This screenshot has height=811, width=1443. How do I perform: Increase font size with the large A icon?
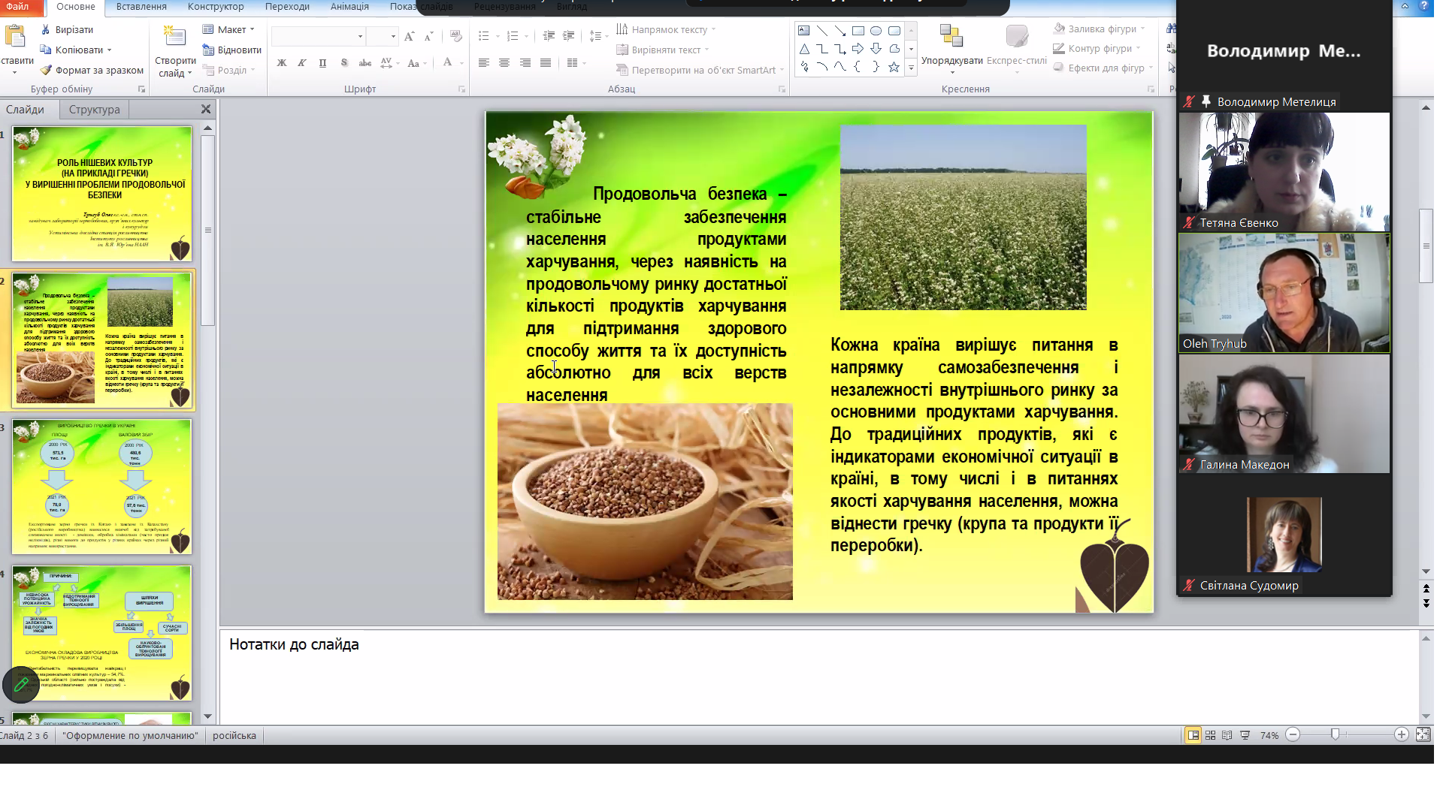409,36
